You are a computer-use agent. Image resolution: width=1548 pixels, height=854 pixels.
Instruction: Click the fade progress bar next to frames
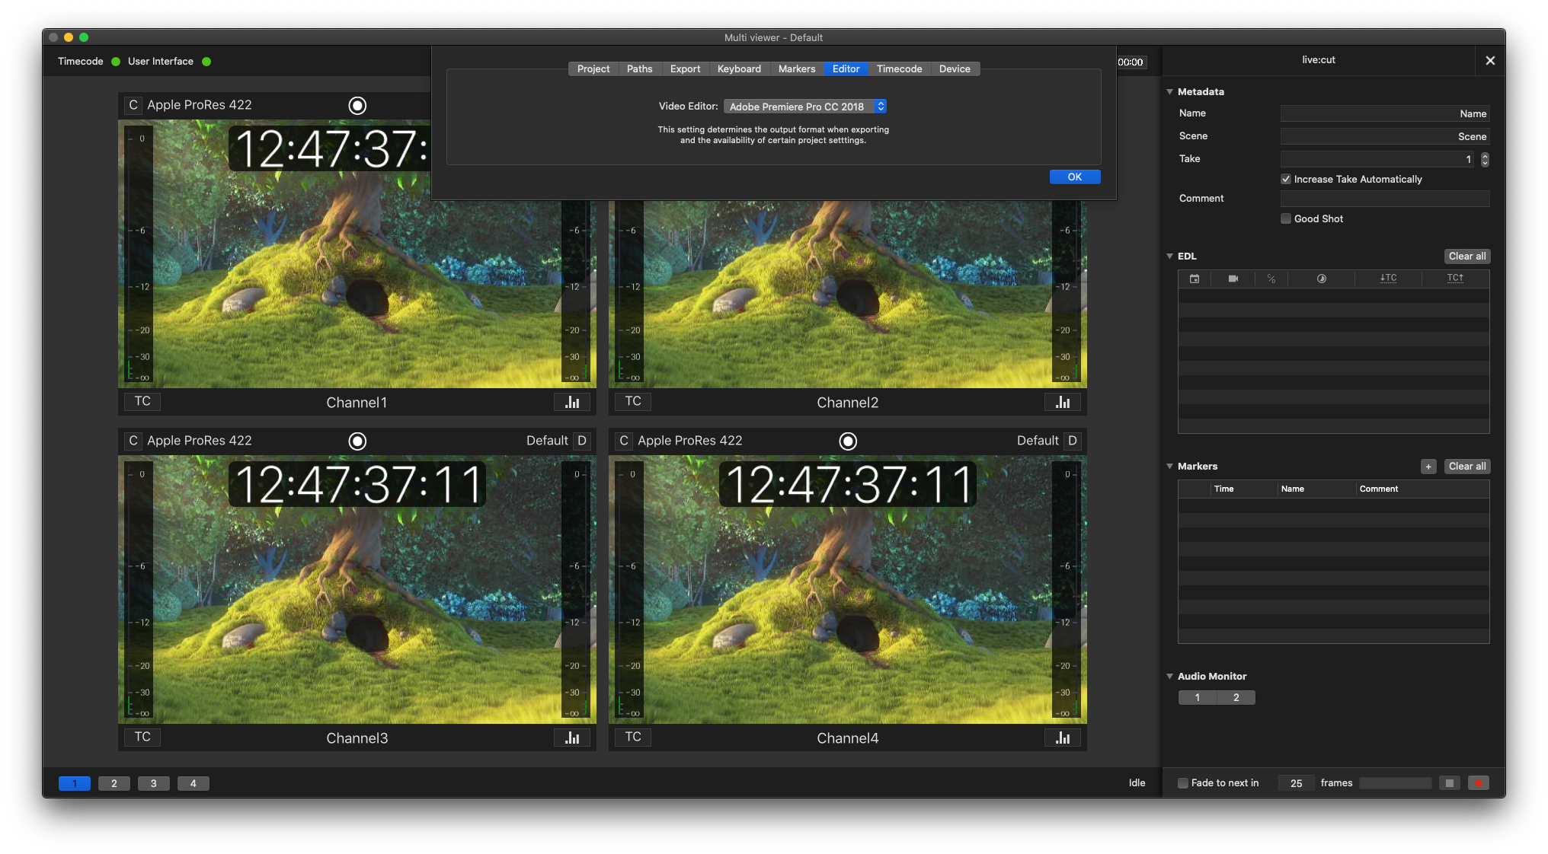pyautogui.click(x=1396, y=783)
